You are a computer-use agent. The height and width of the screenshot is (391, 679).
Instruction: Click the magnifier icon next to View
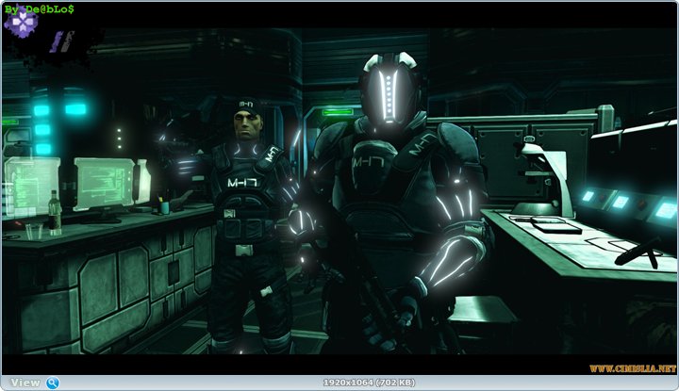tap(53, 383)
